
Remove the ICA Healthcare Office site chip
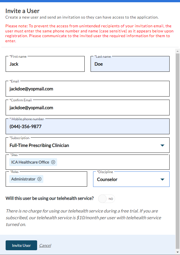click(53, 162)
